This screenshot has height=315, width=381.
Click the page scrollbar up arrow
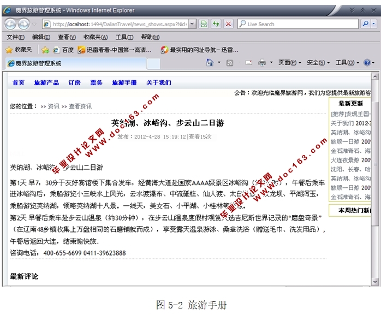click(375, 76)
